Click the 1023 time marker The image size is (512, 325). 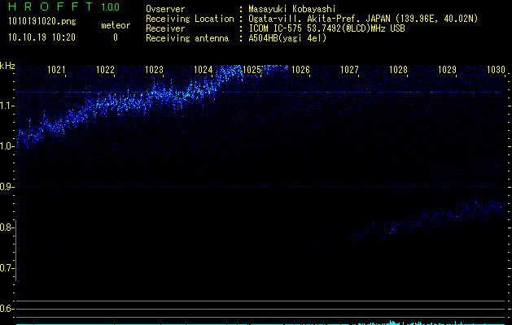(154, 69)
